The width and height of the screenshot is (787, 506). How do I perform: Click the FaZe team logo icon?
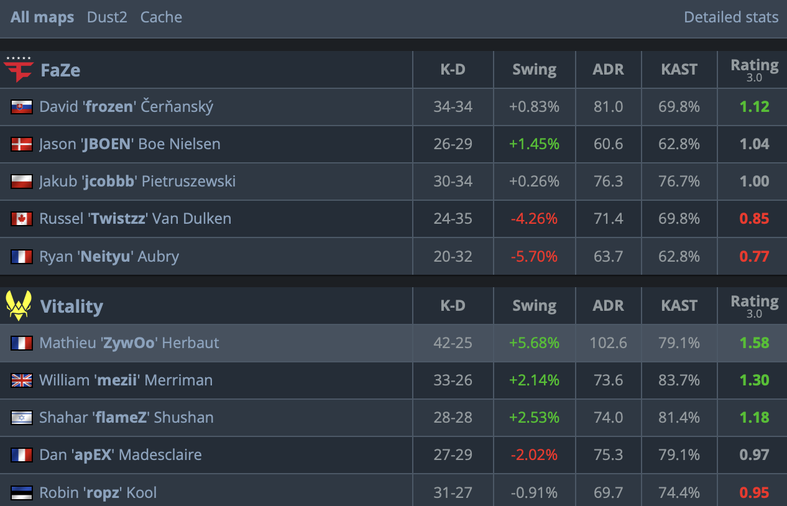coord(19,69)
